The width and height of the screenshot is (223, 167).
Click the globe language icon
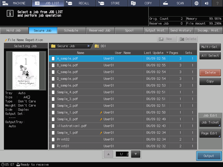(196, 3)
